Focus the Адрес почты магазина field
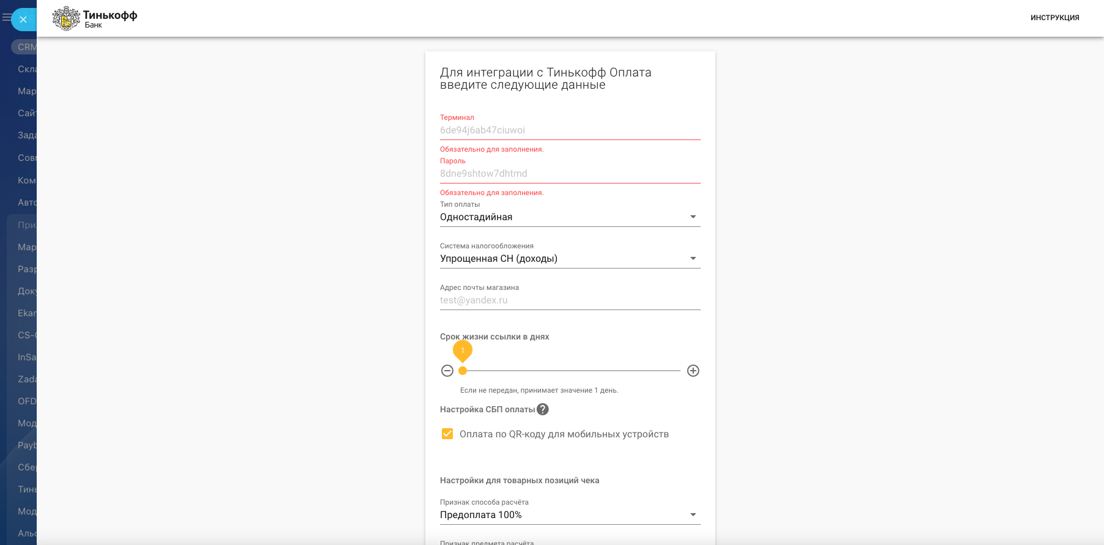The height and width of the screenshot is (545, 1104). [570, 300]
